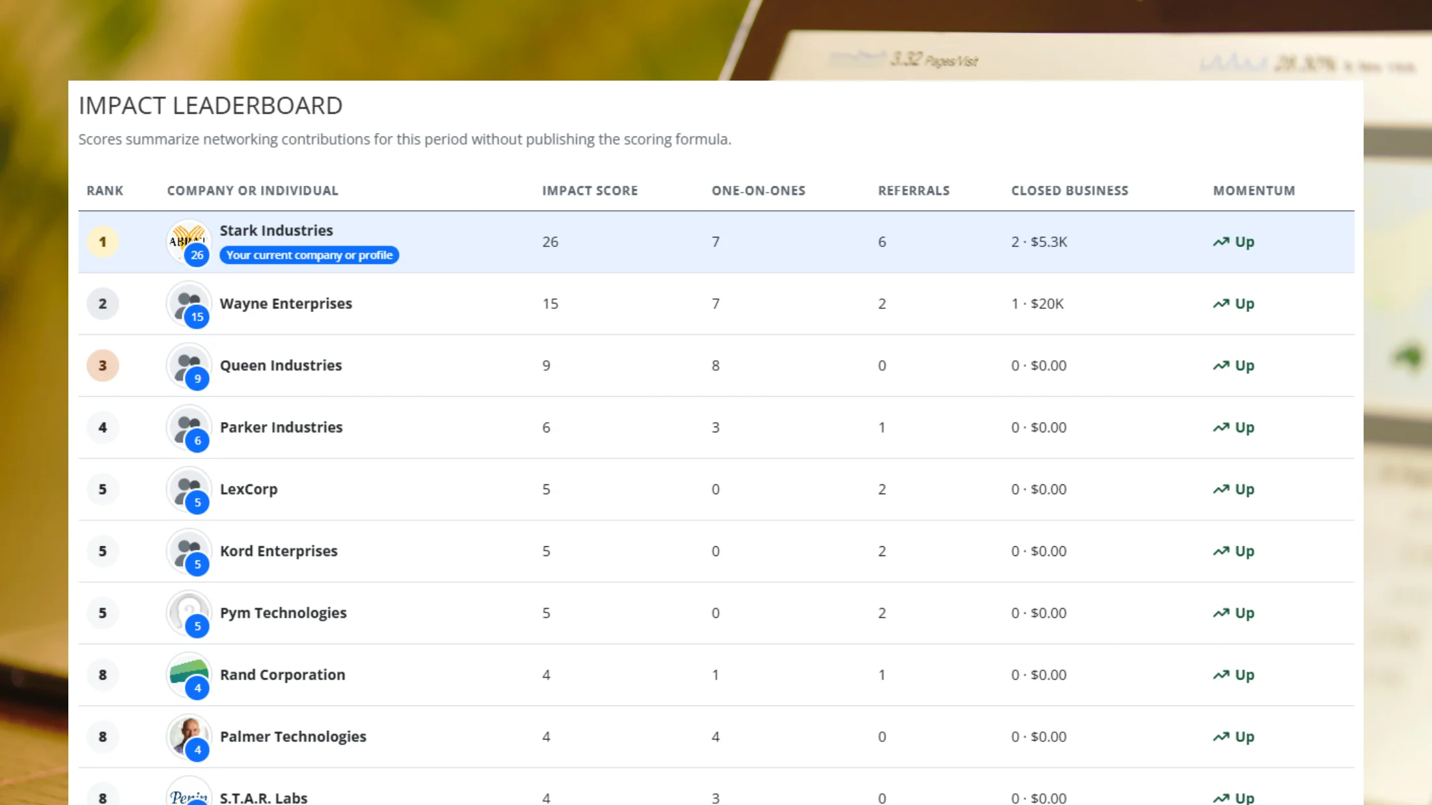Open the Parker Industries name link
This screenshot has width=1432, height=805.
coord(281,427)
